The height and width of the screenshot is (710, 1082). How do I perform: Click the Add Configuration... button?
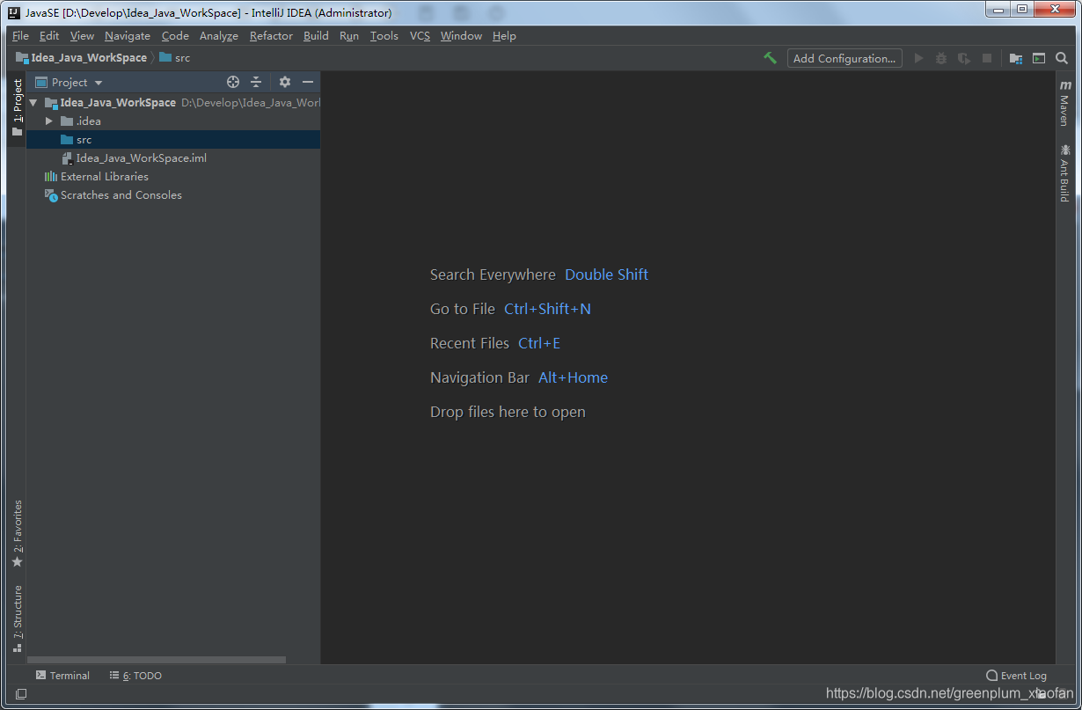844,58
